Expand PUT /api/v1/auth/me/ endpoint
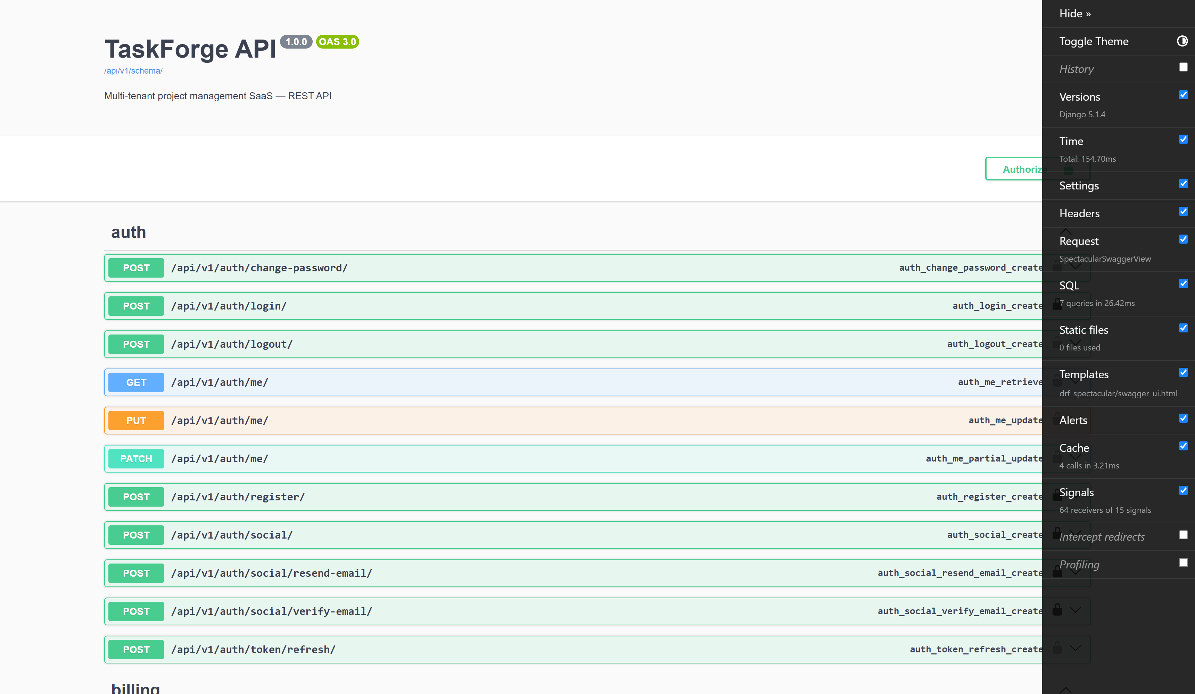The height and width of the screenshot is (694, 1195). (x=597, y=421)
